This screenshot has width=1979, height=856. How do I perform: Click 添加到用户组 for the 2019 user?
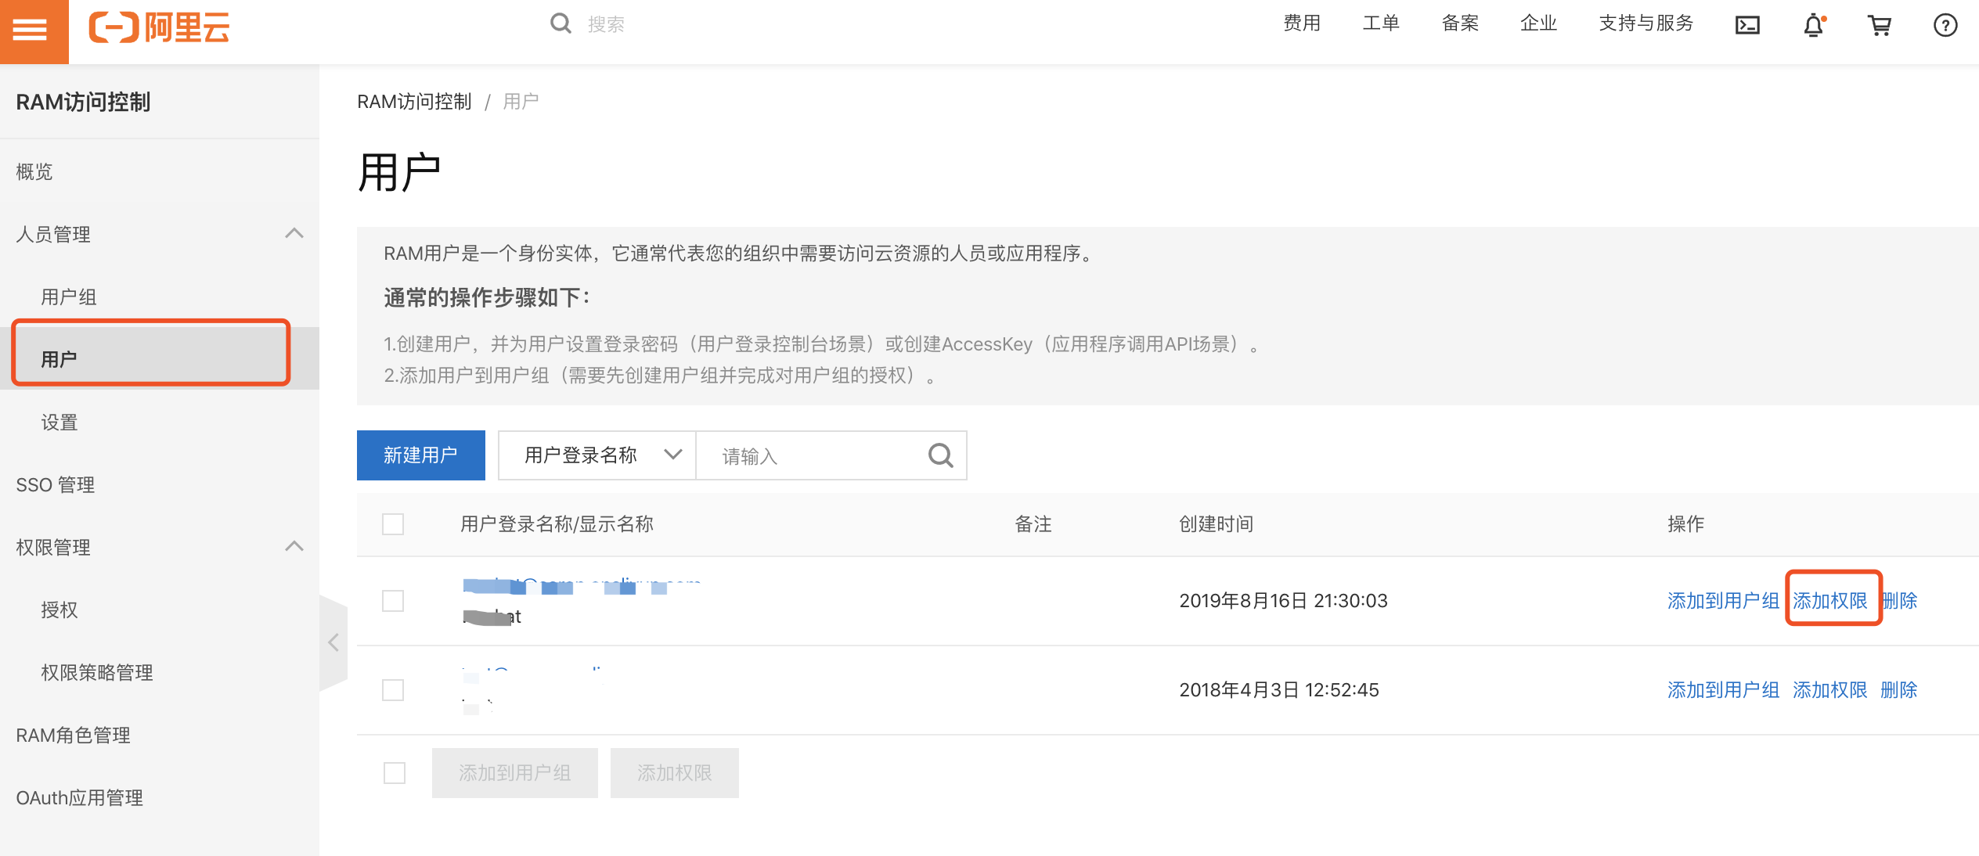coord(1723,600)
